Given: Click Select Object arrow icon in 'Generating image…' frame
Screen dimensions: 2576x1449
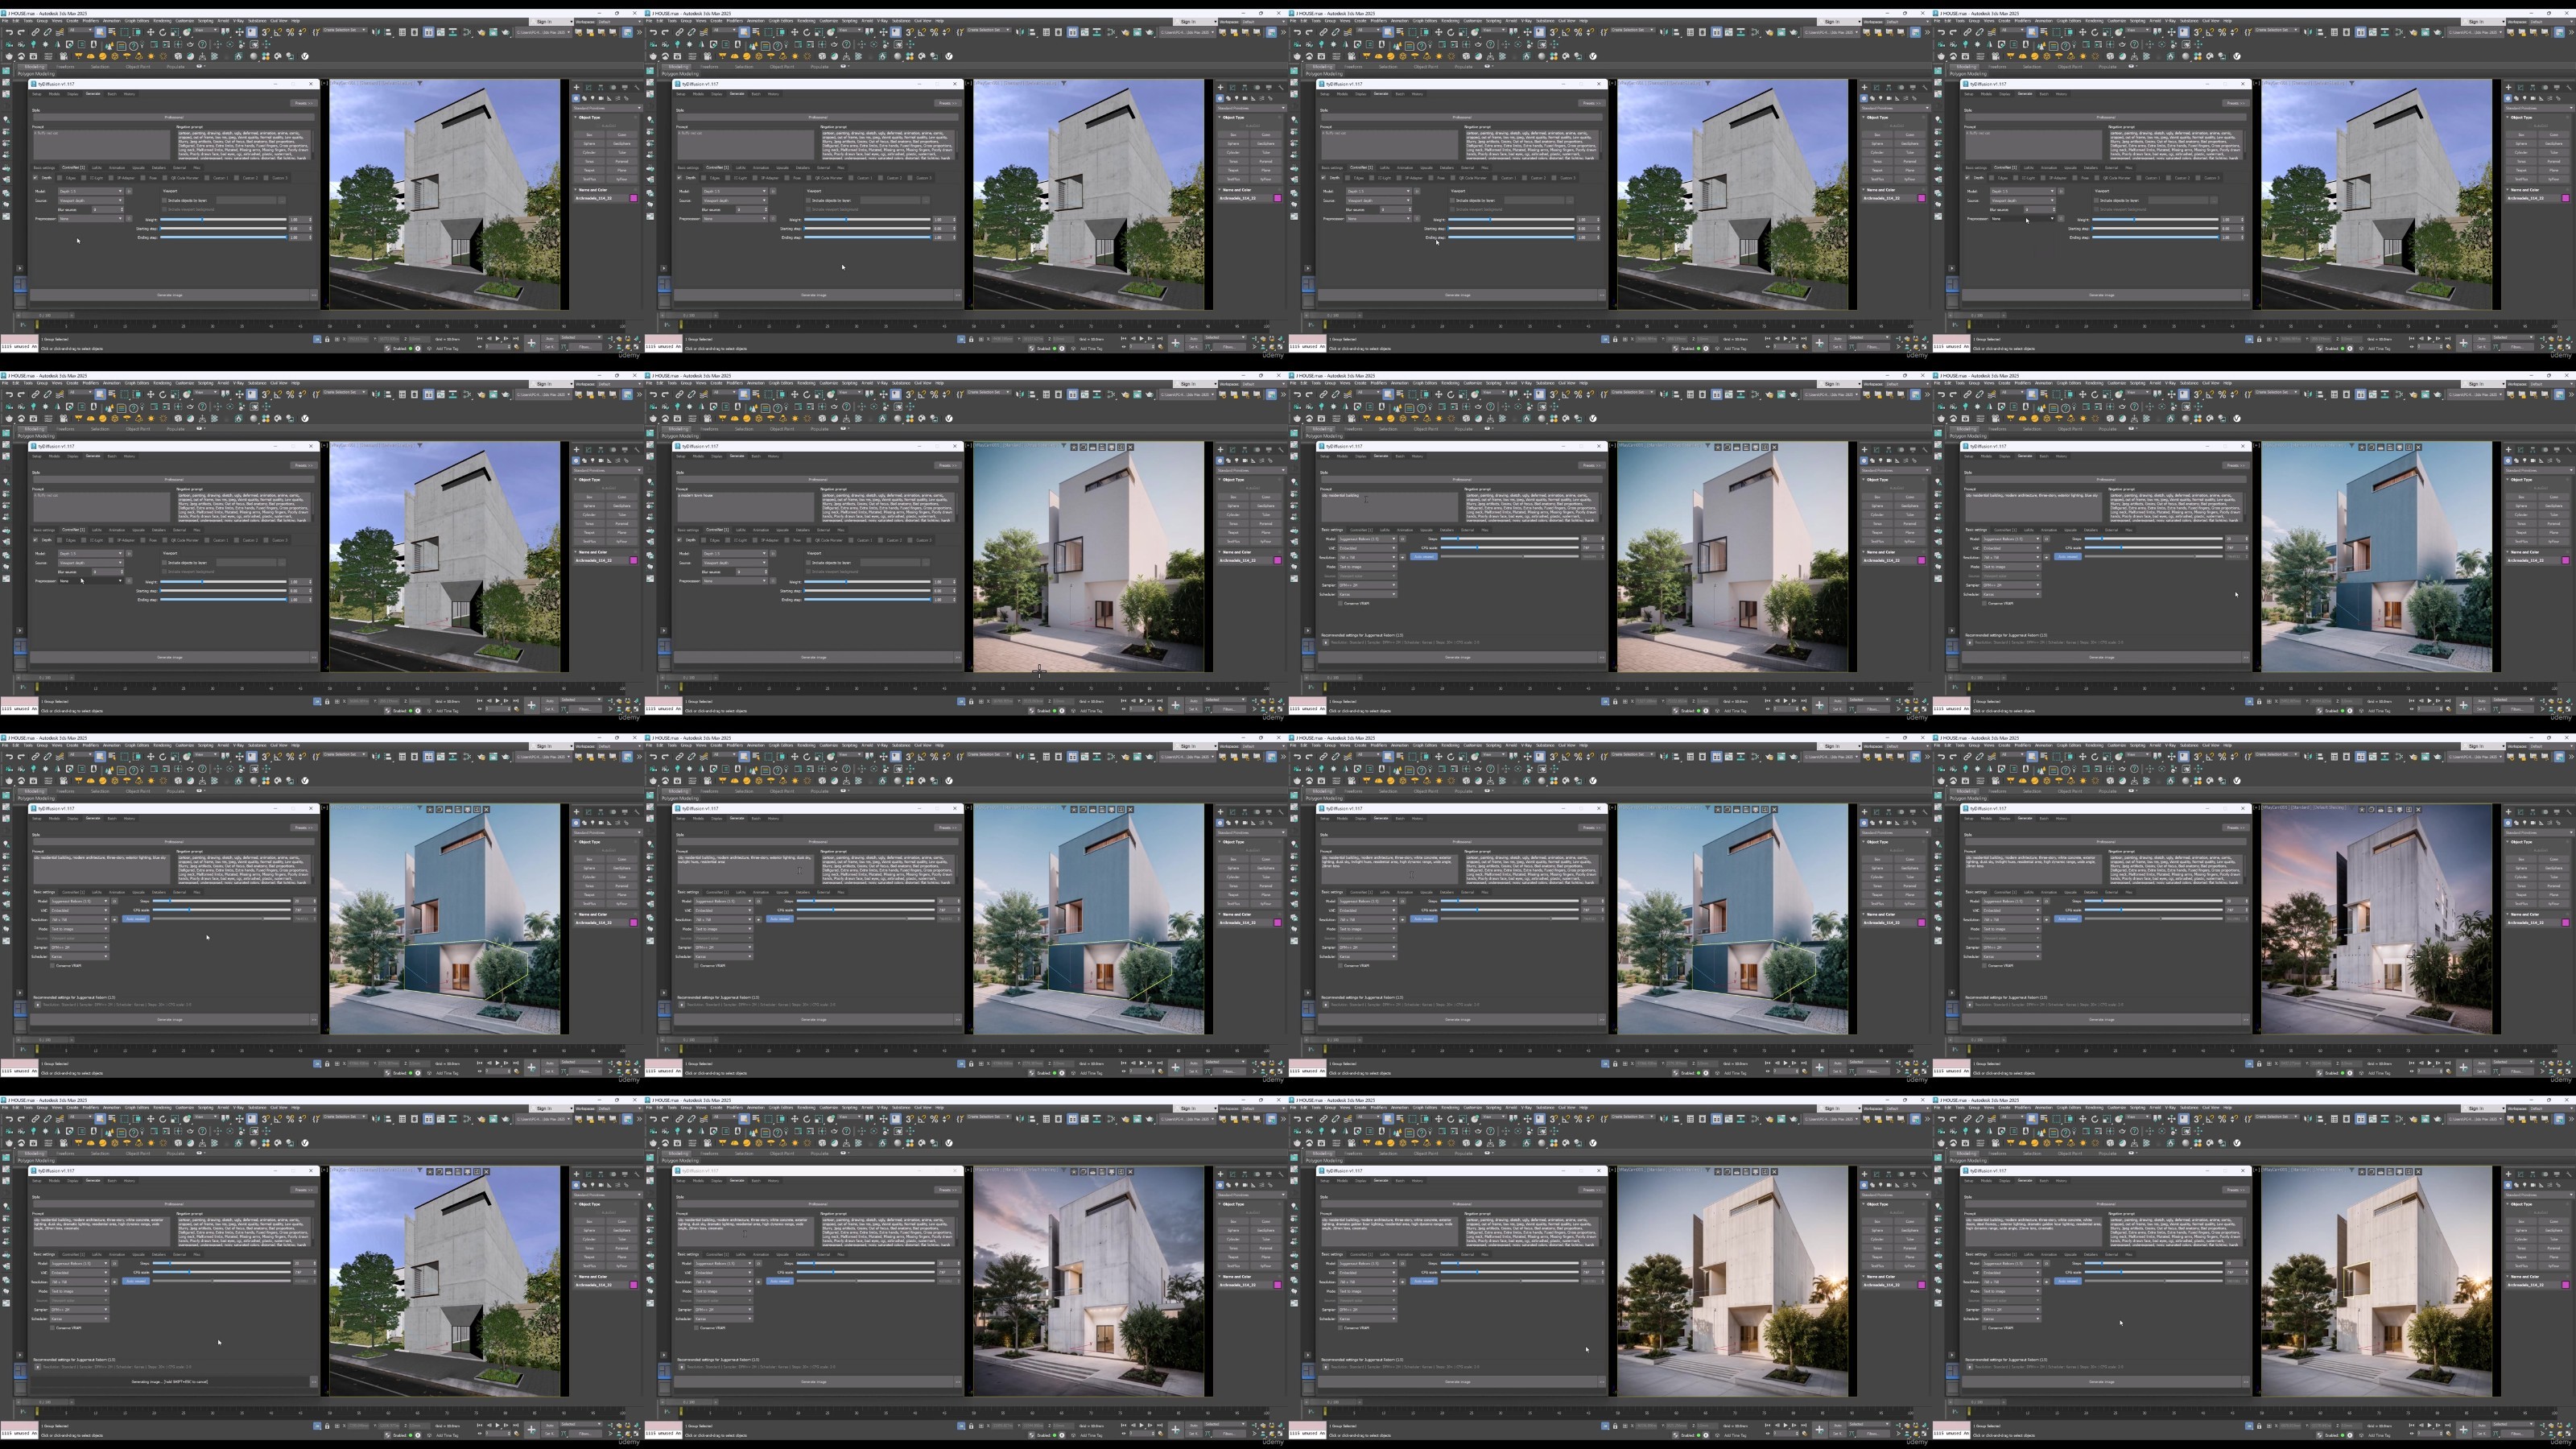Looking at the screenshot, I should [100, 1119].
